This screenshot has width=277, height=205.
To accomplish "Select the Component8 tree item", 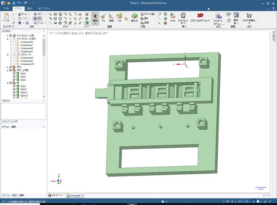I will click(26, 48).
